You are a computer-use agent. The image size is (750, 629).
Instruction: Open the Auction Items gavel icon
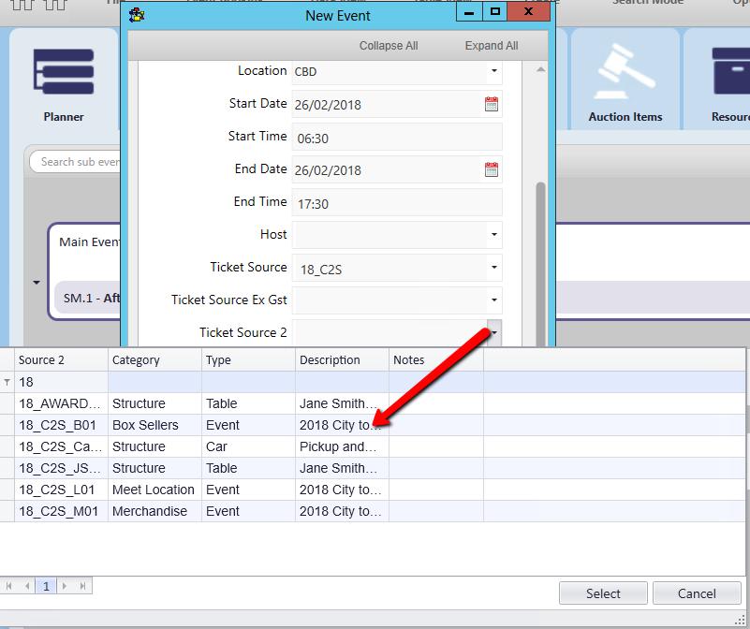pos(625,75)
